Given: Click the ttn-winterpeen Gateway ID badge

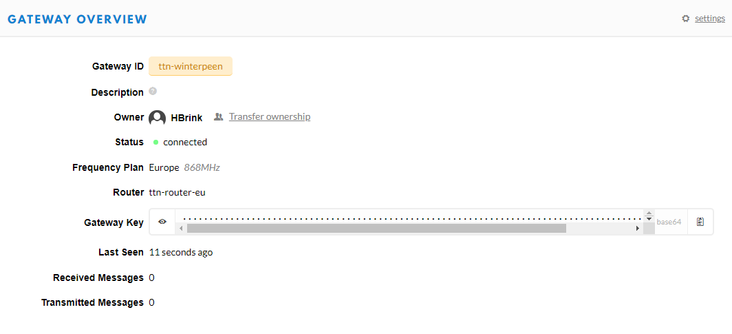Looking at the screenshot, I should click(x=191, y=66).
